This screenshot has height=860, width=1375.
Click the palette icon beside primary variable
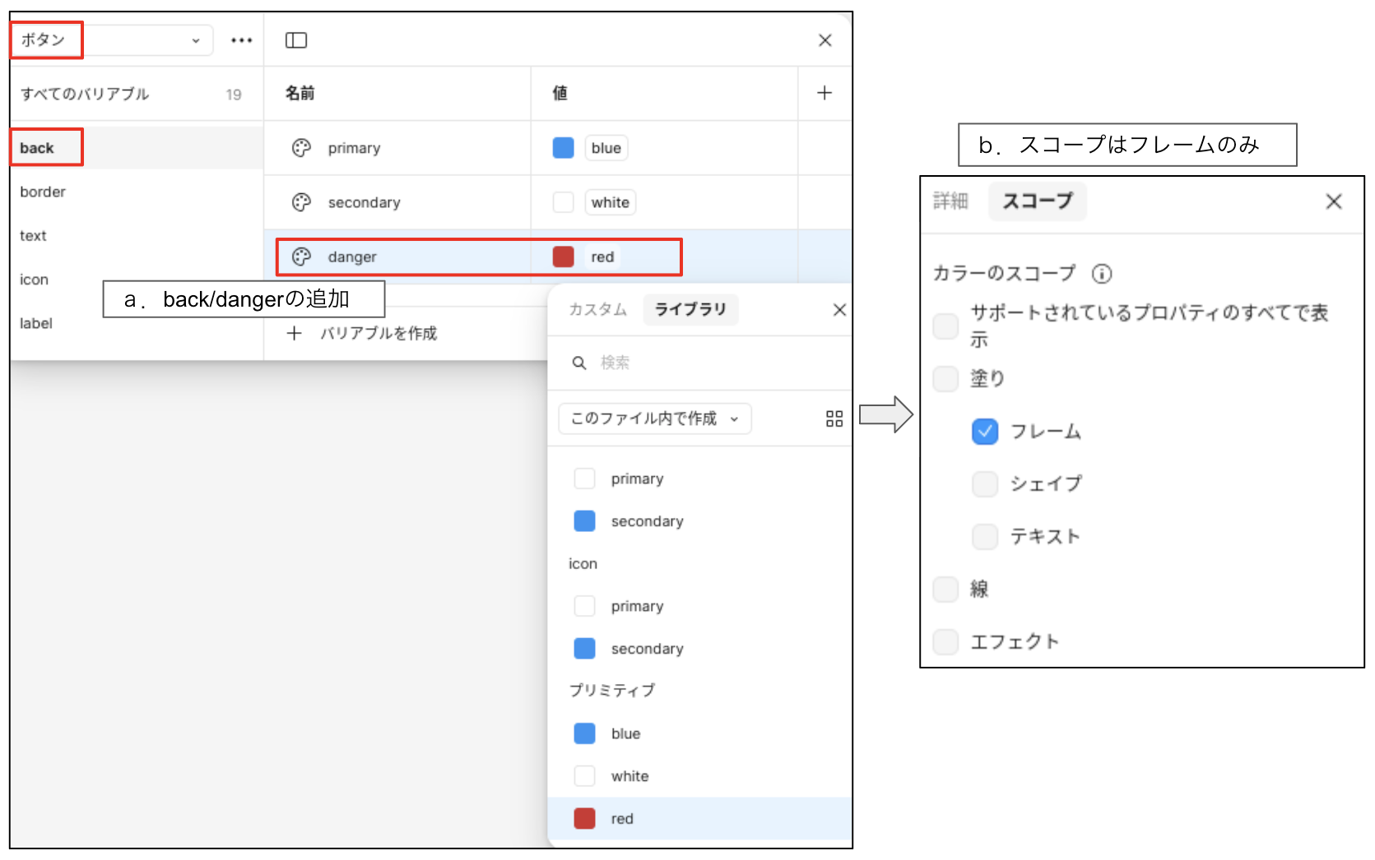point(301,148)
